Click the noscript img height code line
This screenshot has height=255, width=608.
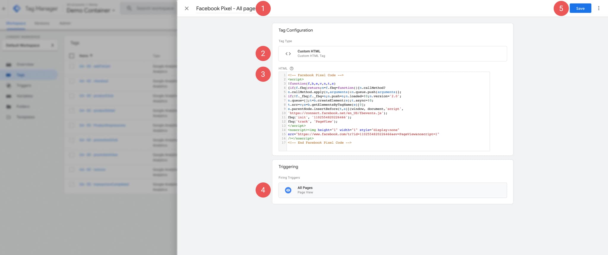coord(343,130)
